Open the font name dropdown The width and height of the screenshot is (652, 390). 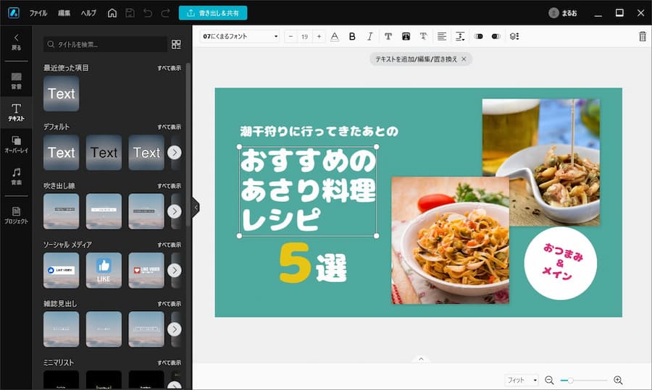click(x=240, y=37)
